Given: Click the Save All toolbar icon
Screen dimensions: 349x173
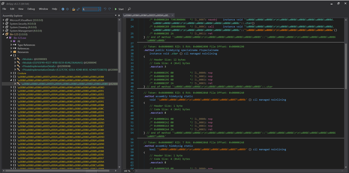Looking at the screenshot, I should pos(78,9).
